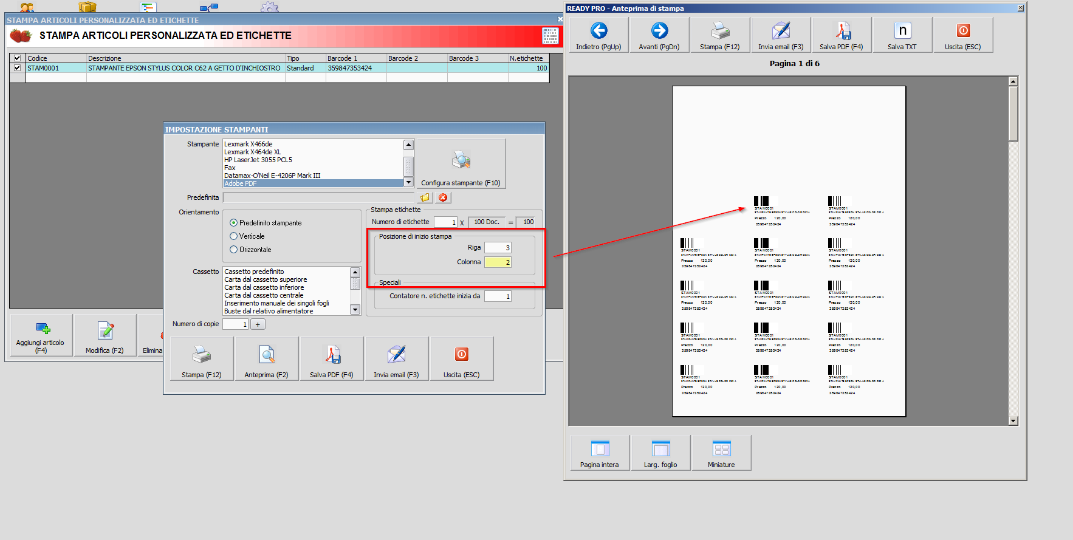Select Orizzontale orientation
The image size is (1073, 540).
(x=233, y=250)
